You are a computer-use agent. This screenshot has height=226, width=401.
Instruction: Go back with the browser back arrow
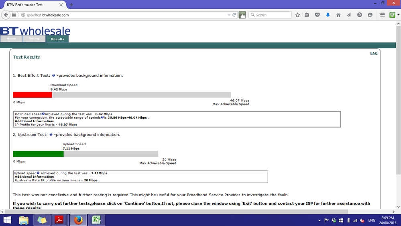[x=6, y=15]
